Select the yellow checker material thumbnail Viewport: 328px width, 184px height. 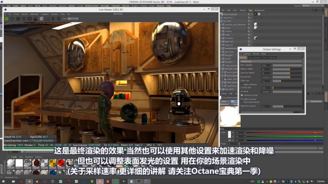coord(53,163)
